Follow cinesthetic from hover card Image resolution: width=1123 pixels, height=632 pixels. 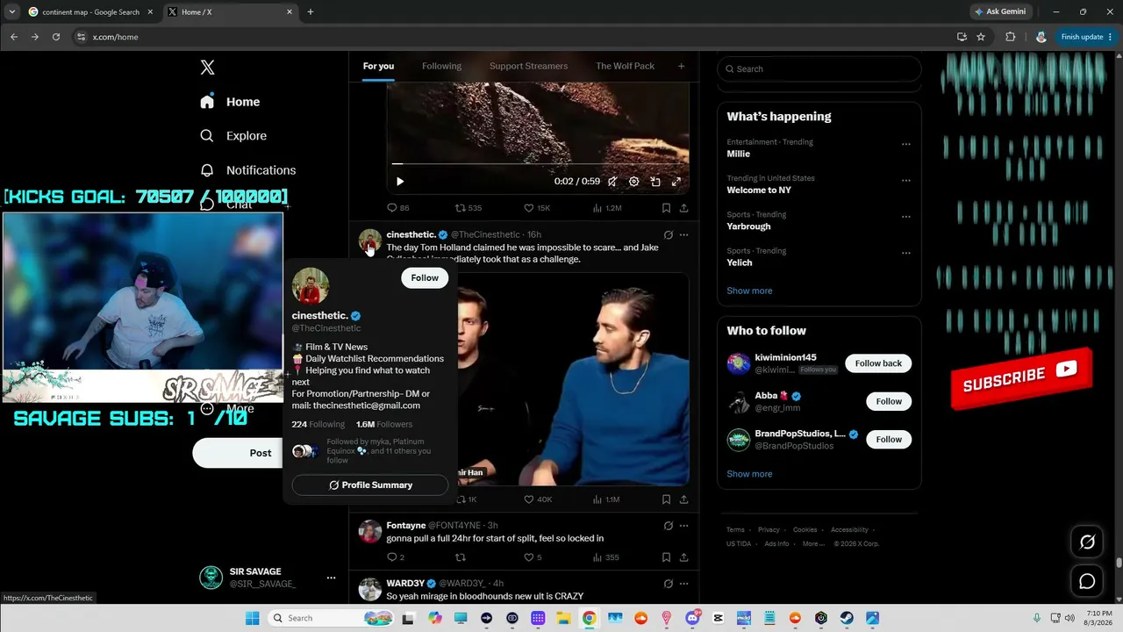tap(425, 277)
